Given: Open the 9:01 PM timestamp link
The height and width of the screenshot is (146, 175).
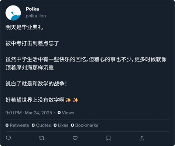Looking at the screenshot, I should pos(14,113).
